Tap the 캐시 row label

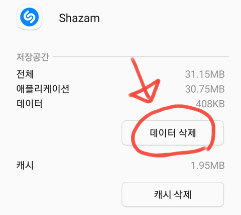click(25, 165)
